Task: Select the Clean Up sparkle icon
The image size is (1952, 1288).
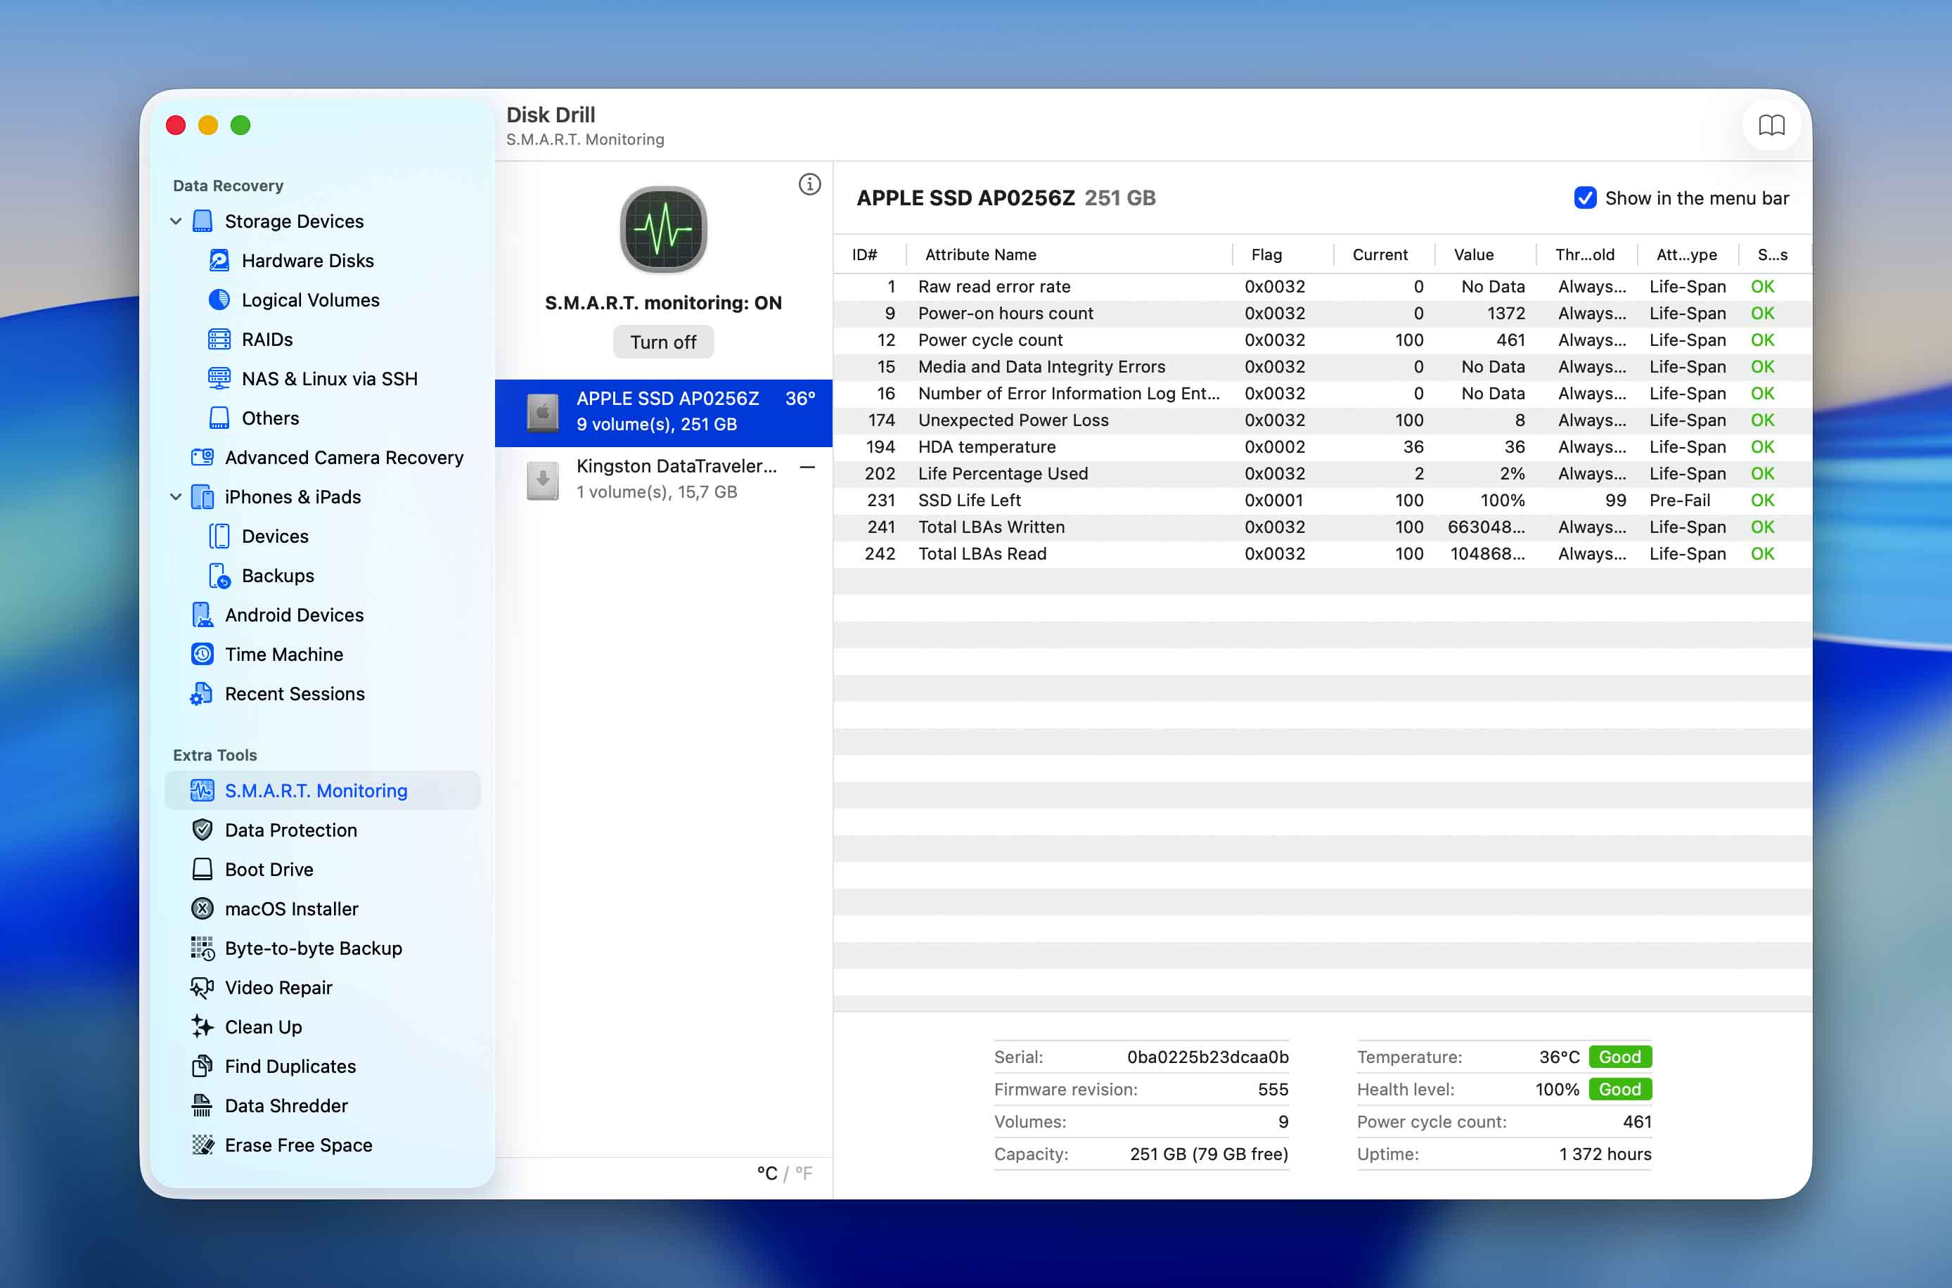Action: pyautogui.click(x=202, y=1026)
